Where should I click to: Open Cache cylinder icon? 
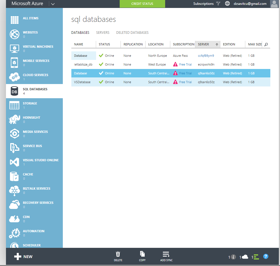pos(14,176)
